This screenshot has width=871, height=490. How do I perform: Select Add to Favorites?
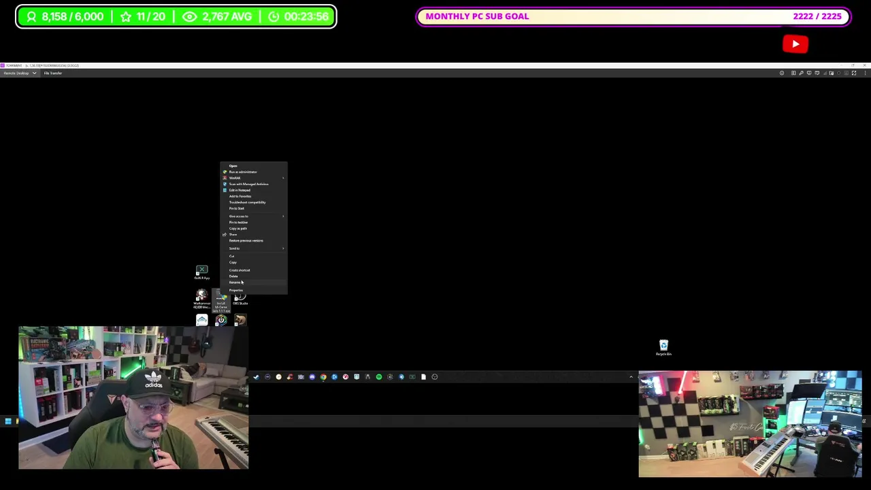[253, 197]
